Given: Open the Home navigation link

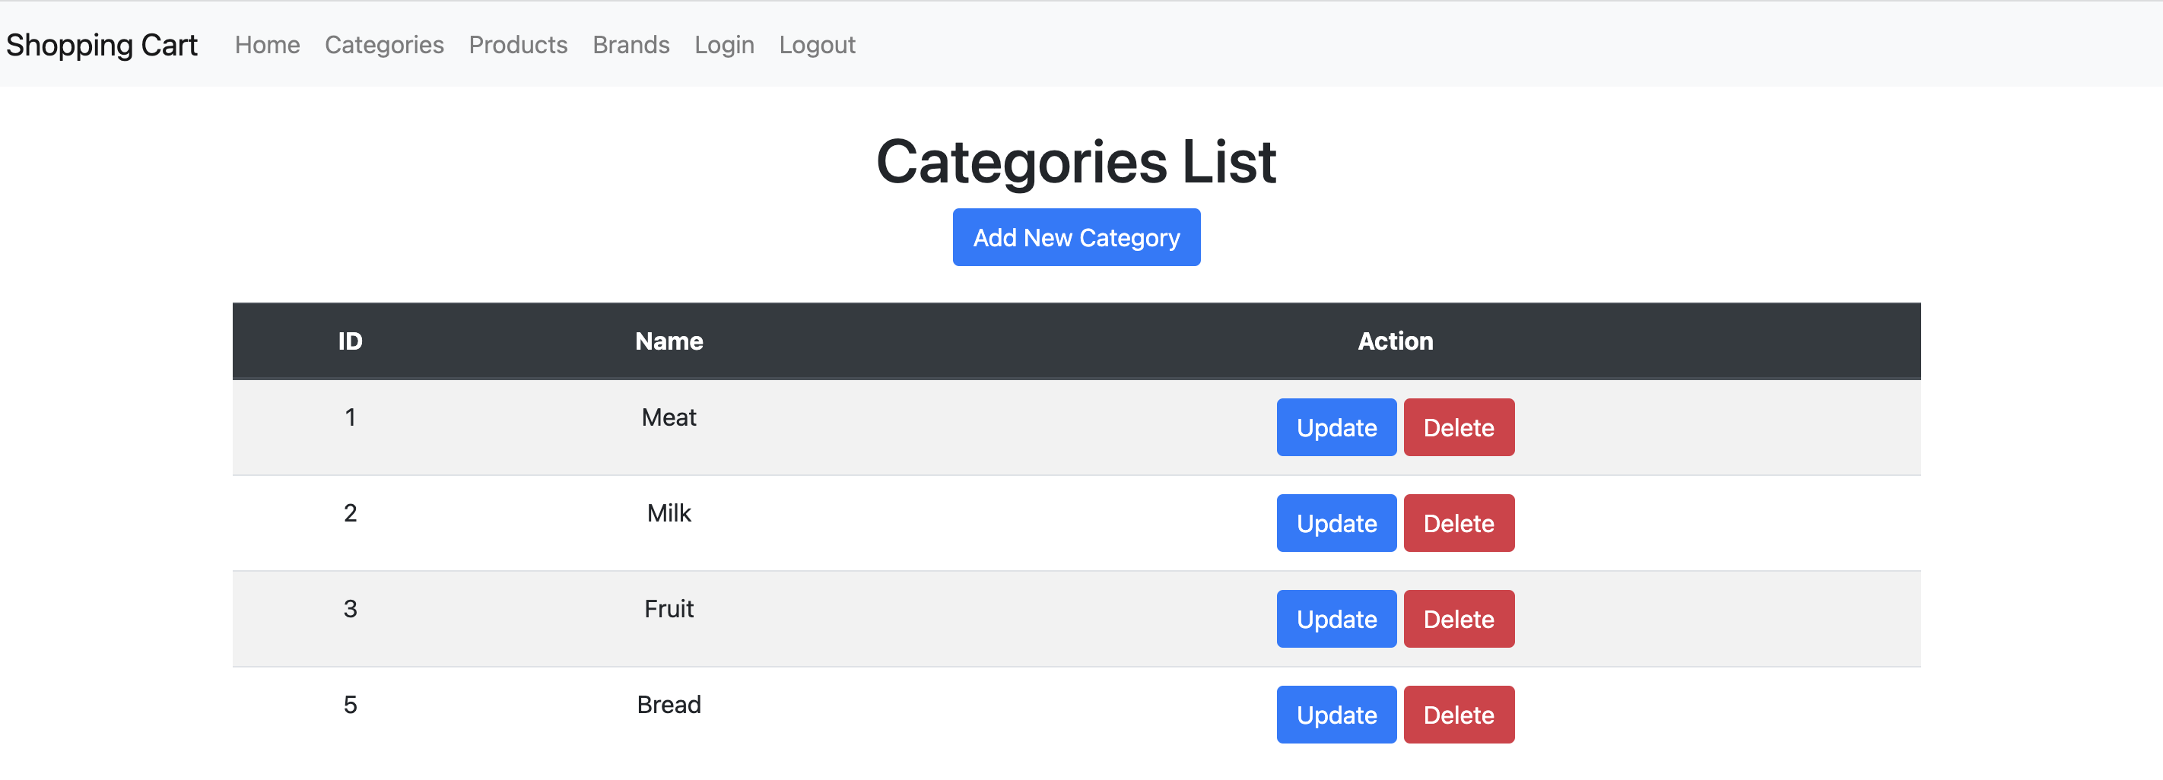Looking at the screenshot, I should click(x=266, y=46).
